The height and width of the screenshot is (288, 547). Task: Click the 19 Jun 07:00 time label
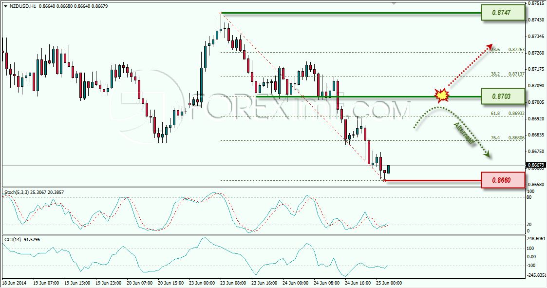click(46, 283)
